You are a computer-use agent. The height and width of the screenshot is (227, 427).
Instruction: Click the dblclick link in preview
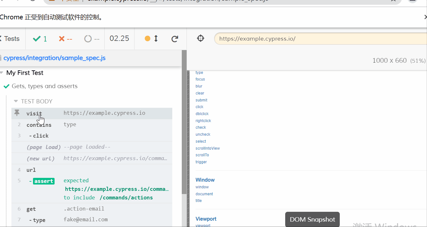click(x=202, y=114)
